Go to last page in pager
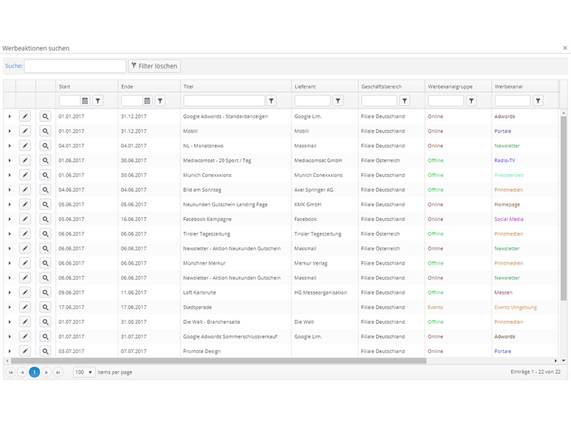The height and width of the screenshot is (428, 571). coord(58,372)
